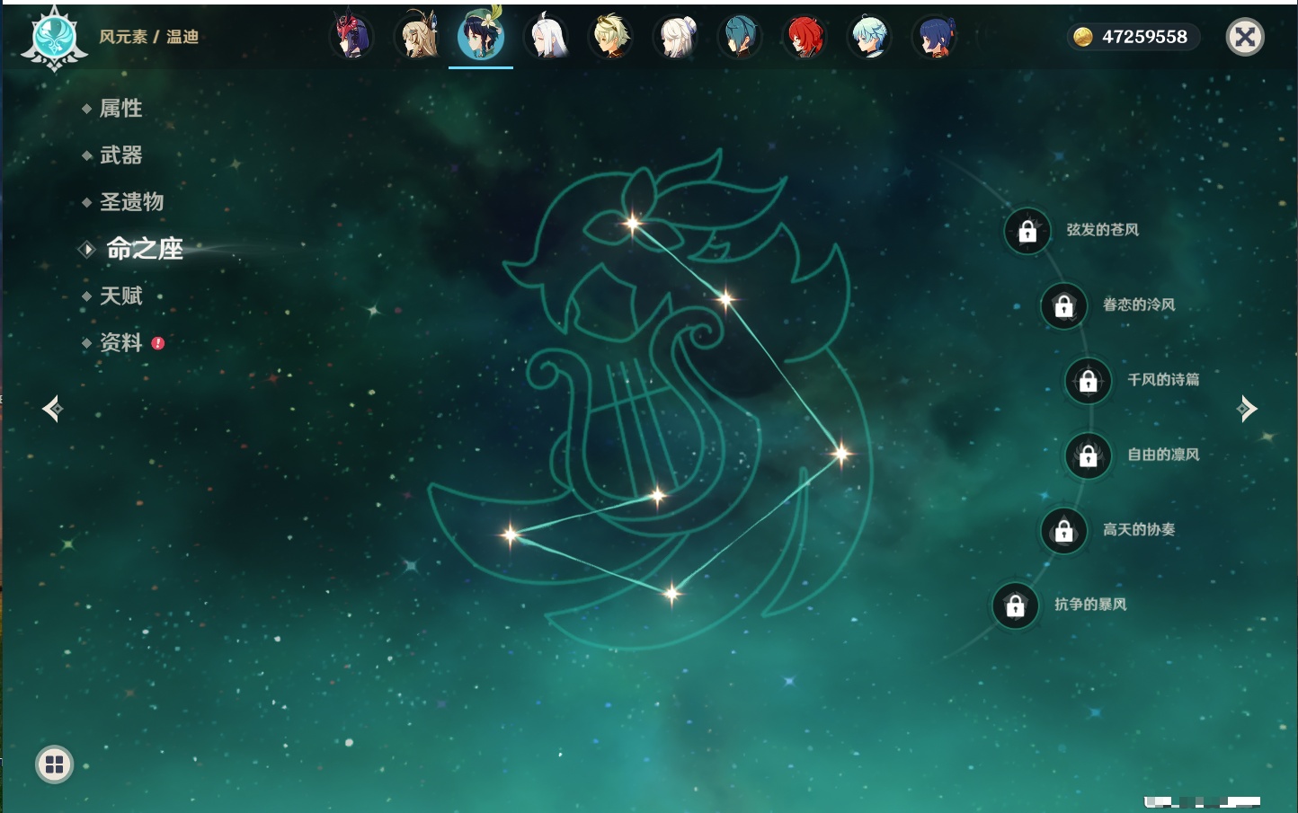
Task: Click the 千风的诗篇 constellation label
Action: [1163, 379]
